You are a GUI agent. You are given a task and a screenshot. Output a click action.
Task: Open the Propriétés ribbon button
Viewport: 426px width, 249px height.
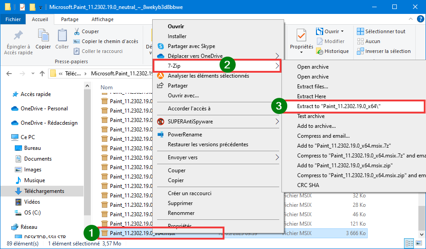[301, 41]
